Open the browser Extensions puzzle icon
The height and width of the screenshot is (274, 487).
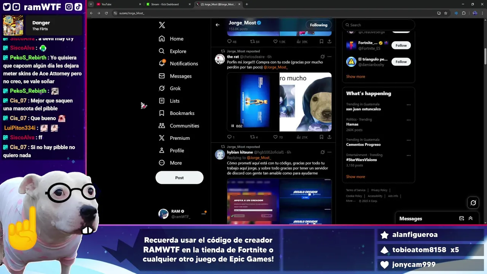coord(463,13)
